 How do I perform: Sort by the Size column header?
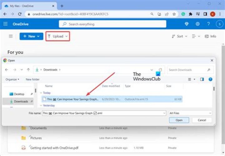click(x=169, y=86)
